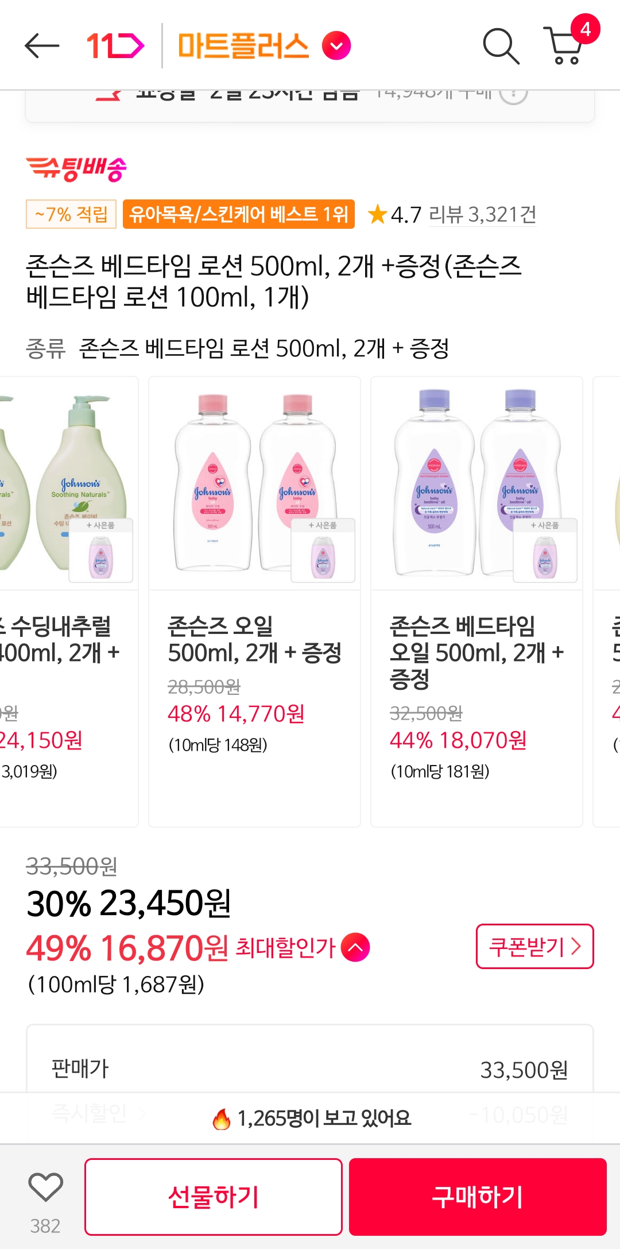
Task: Open the 리뷰 3,321건 reviews link
Action: pyautogui.click(x=482, y=214)
